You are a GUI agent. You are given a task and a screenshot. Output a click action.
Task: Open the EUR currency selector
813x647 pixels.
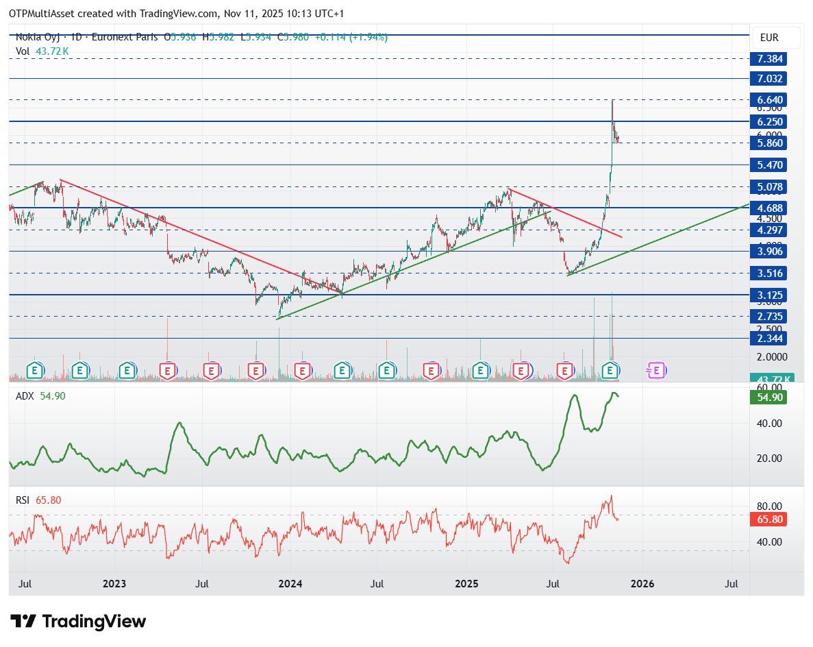tap(768, 38)
